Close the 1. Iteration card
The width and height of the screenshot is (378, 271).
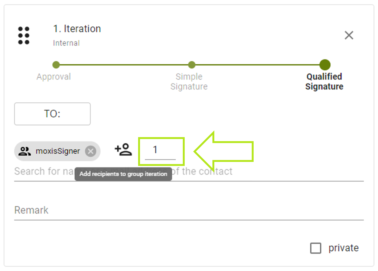(349, 35)
